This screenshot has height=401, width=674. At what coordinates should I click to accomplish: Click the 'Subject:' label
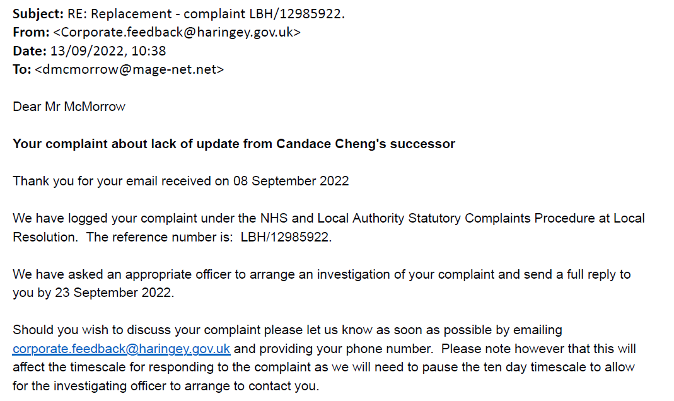(x=38, y=14)
